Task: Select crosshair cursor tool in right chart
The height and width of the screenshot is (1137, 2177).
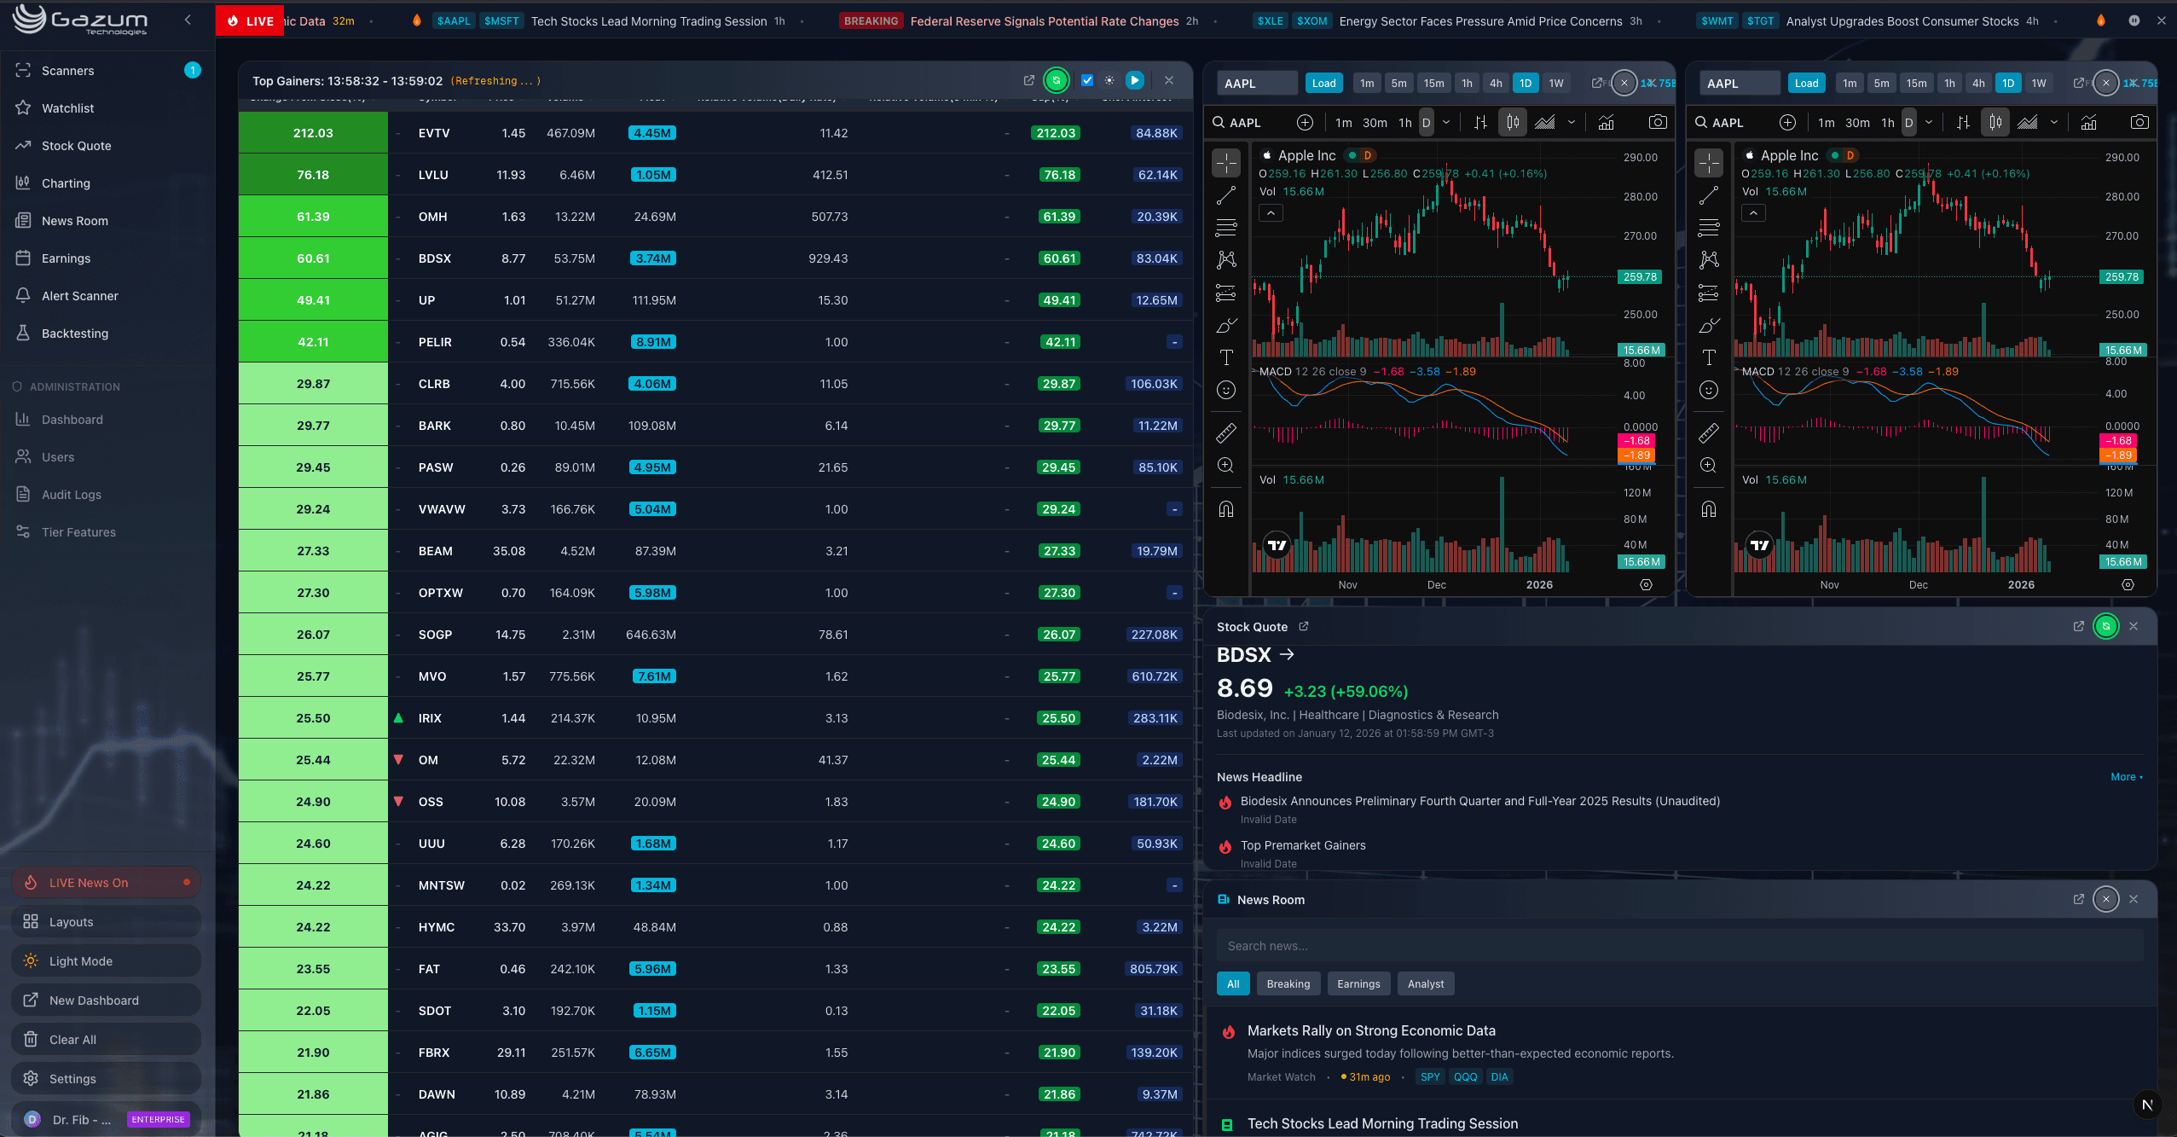Action: tap(1708, 162)
